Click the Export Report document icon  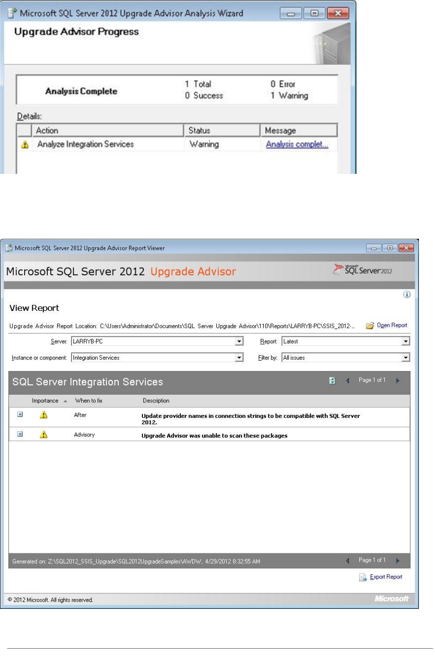coord(363,577)
